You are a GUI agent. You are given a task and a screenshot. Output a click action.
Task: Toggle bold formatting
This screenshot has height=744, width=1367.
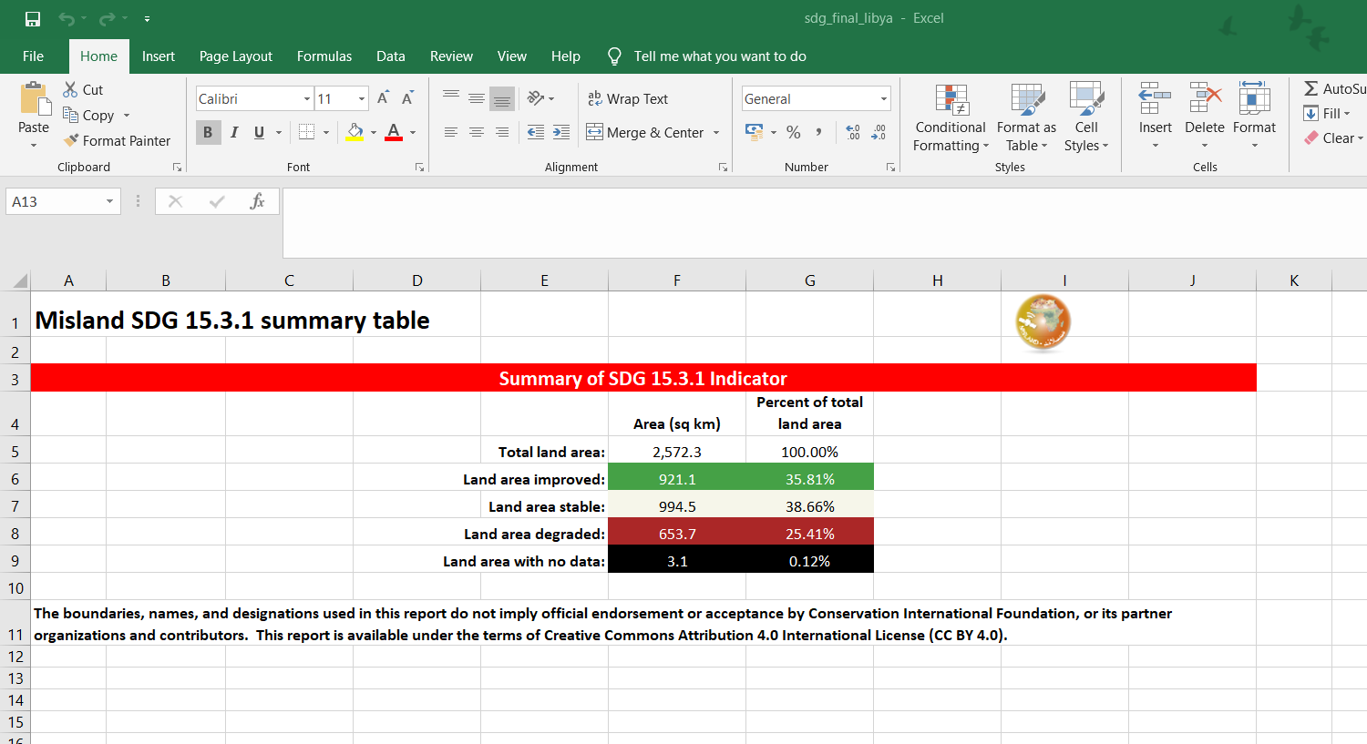[x=208, y=132]
